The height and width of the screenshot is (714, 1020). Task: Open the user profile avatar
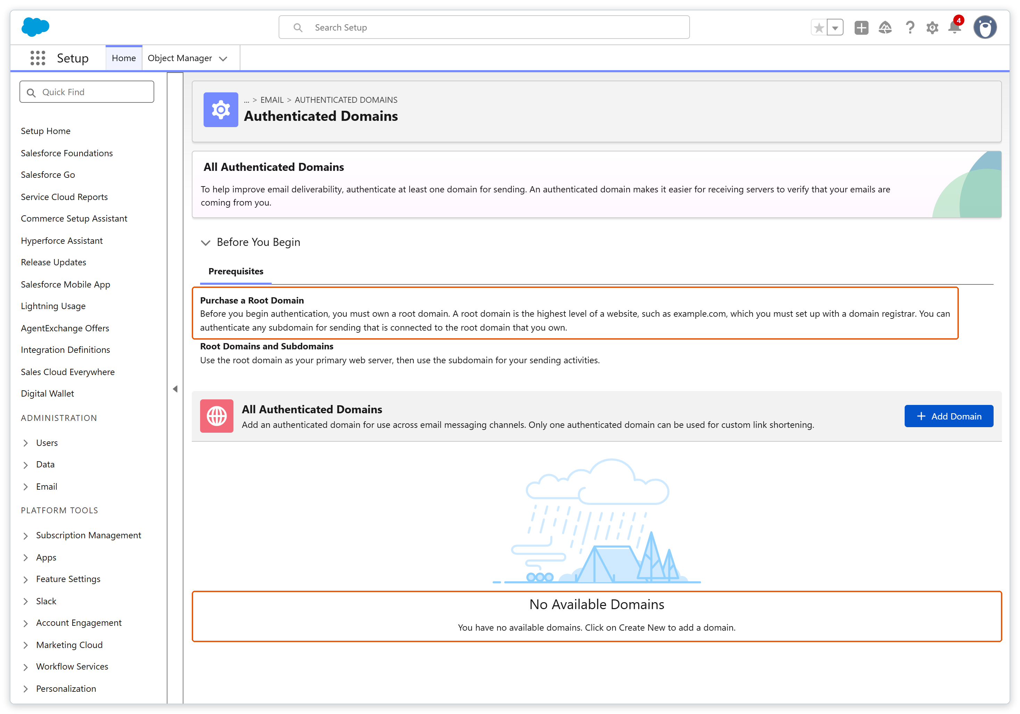pyautogui.click(x=985, y=27)
